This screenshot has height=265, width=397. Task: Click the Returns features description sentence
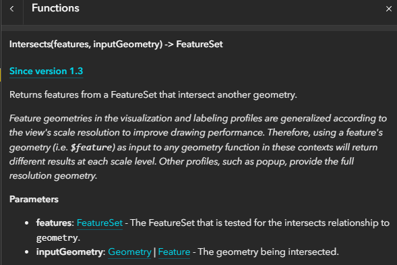click(x=153, y=95)
